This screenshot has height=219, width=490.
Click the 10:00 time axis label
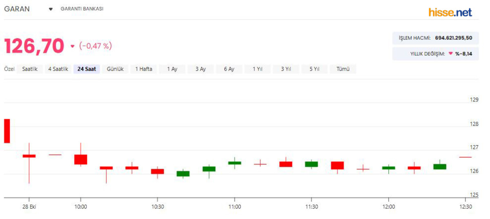(x=80, y=207)
